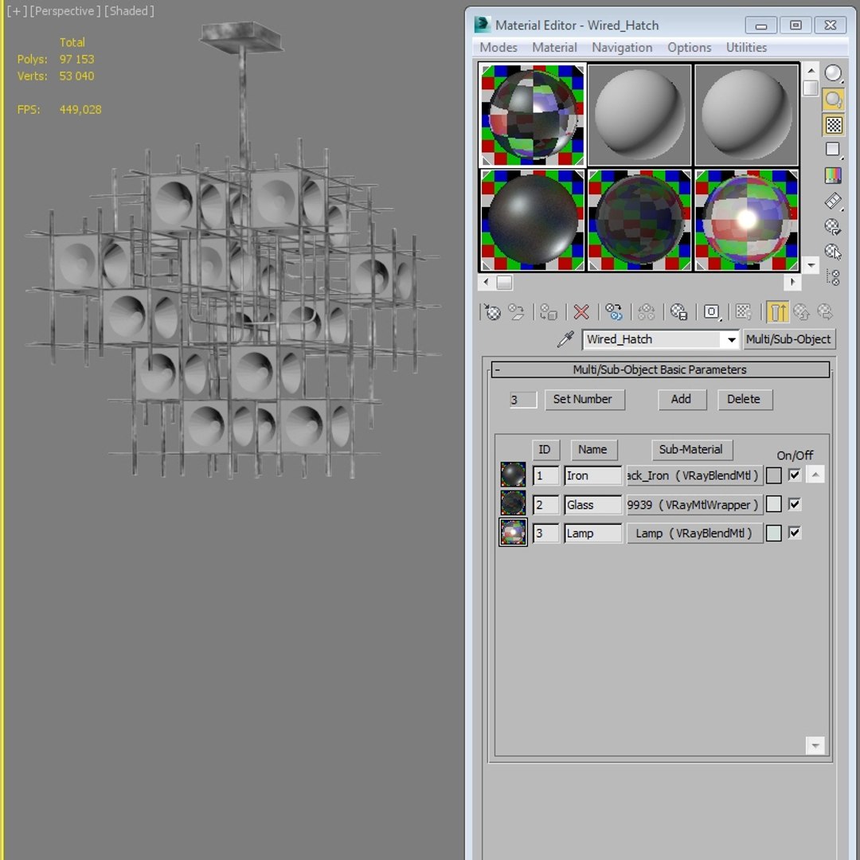This screenshot has height=860, width=860.
Task: Open the VRayMtlWrapper sub-material button
Action: tap(694, 505)
